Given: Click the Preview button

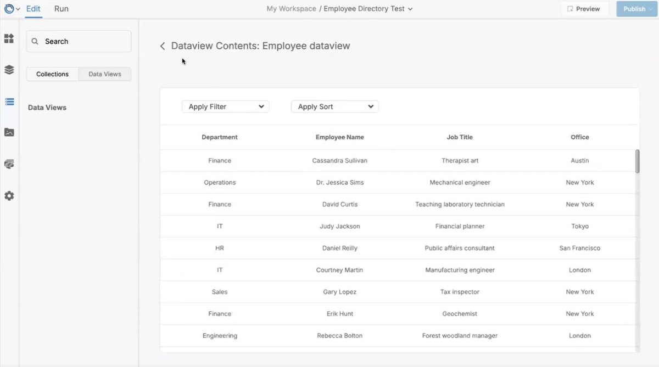Looking at the screenshot, I should [583, 9].
